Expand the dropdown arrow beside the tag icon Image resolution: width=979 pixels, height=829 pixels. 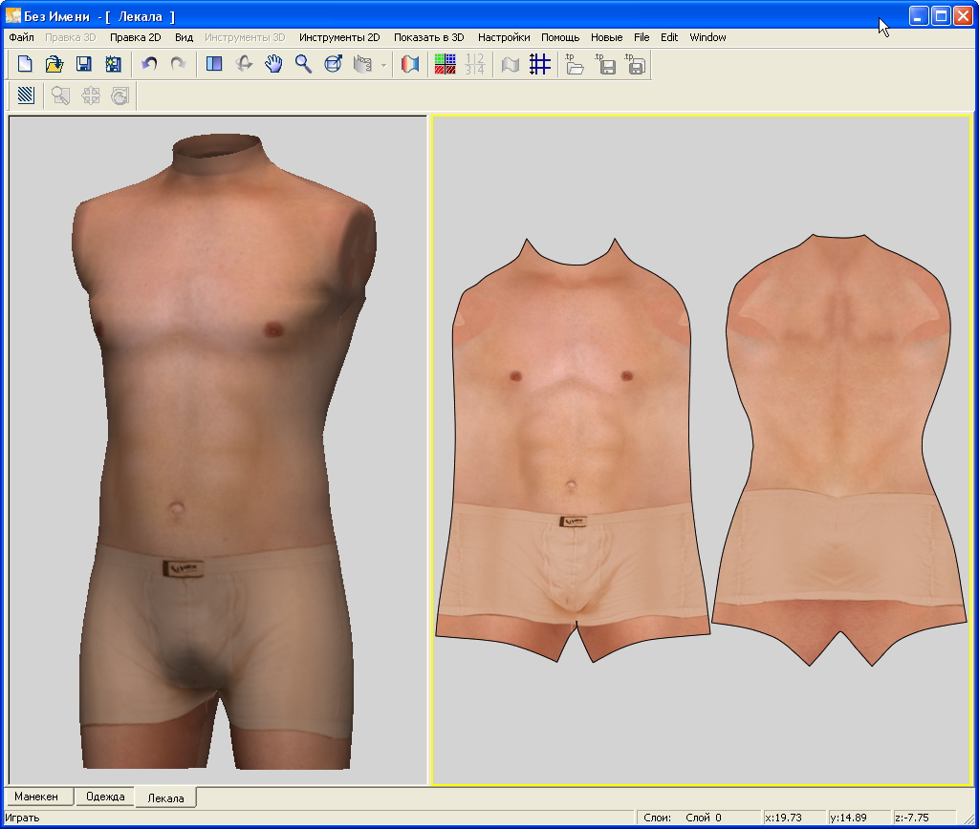(x=383, y=66)
